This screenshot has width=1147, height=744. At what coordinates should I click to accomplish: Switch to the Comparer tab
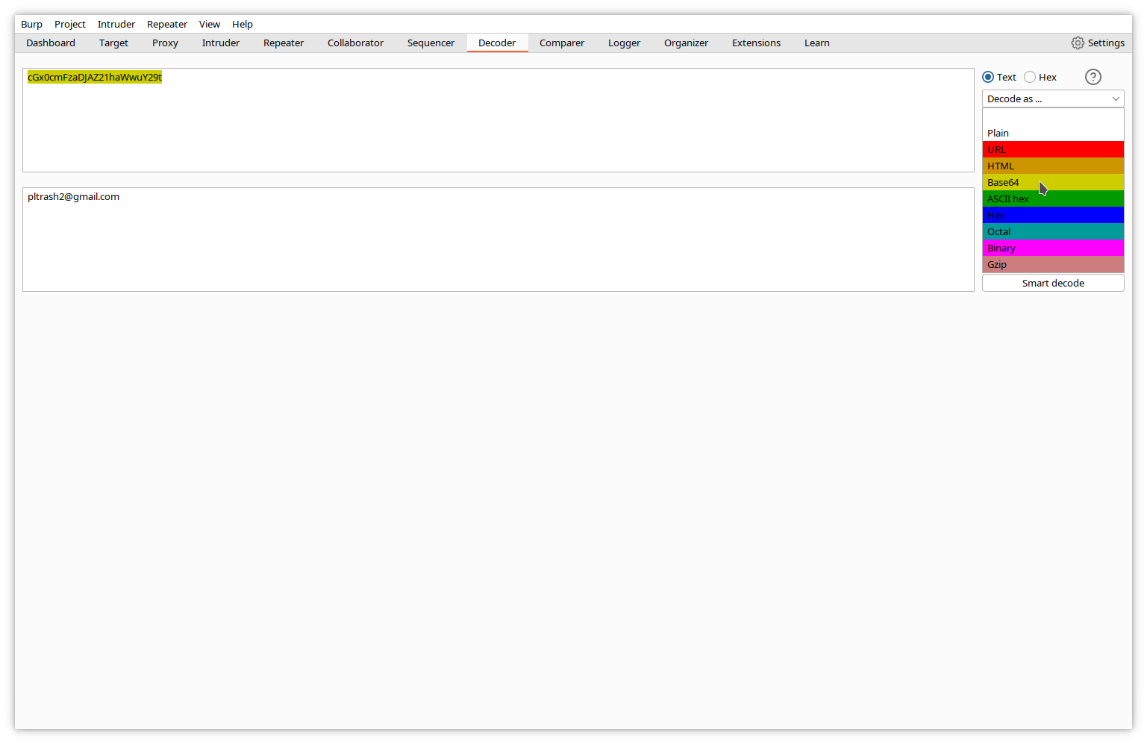(x=562, y=43)
